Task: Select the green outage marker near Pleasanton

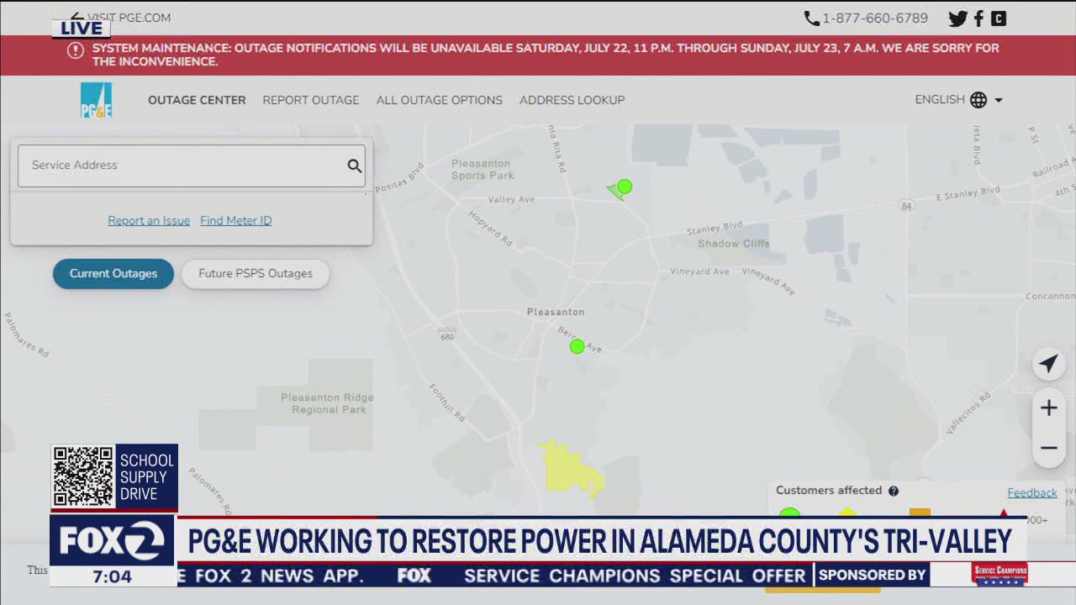Action: pos(577,346)
